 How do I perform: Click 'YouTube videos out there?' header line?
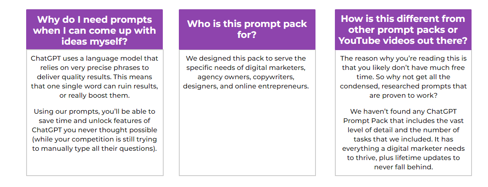coord(403,41)
